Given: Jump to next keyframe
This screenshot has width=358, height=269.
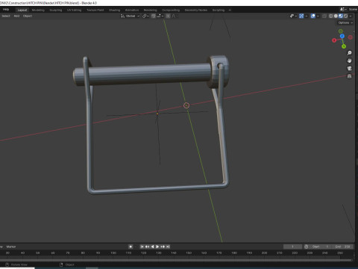Looking at the screenshot, I should tap(163, 247).
